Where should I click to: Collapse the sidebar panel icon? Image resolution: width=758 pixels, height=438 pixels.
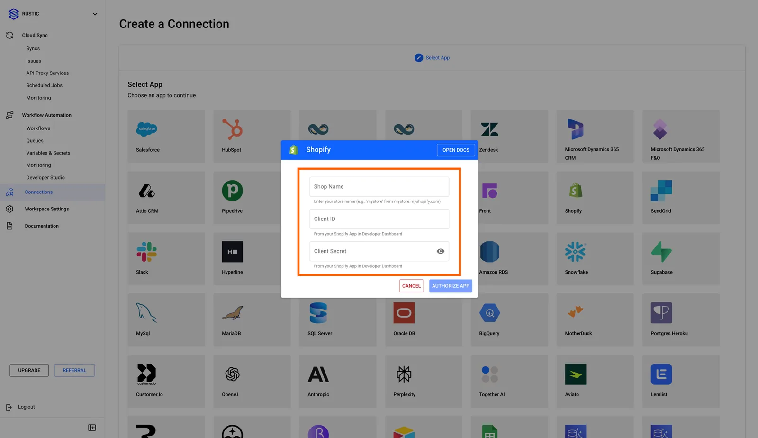(x=92, y=428)
